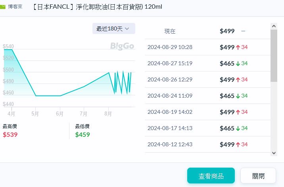
Task: Click red up arrow on 2024-08-29 row
Action: pyautogui.click(x=238, y=47)
